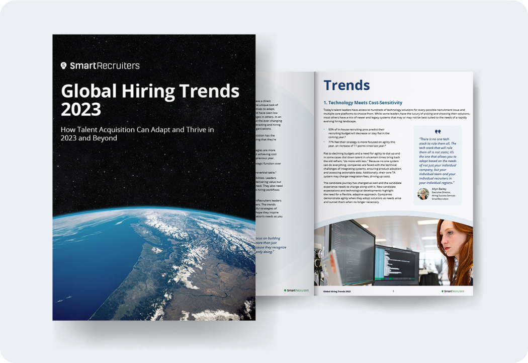Click the footer text Global Hiring Trends 2023
Image resolution: width=528 pixels, height=363 pixels.
pyautogui.click(x=337, y=291)
